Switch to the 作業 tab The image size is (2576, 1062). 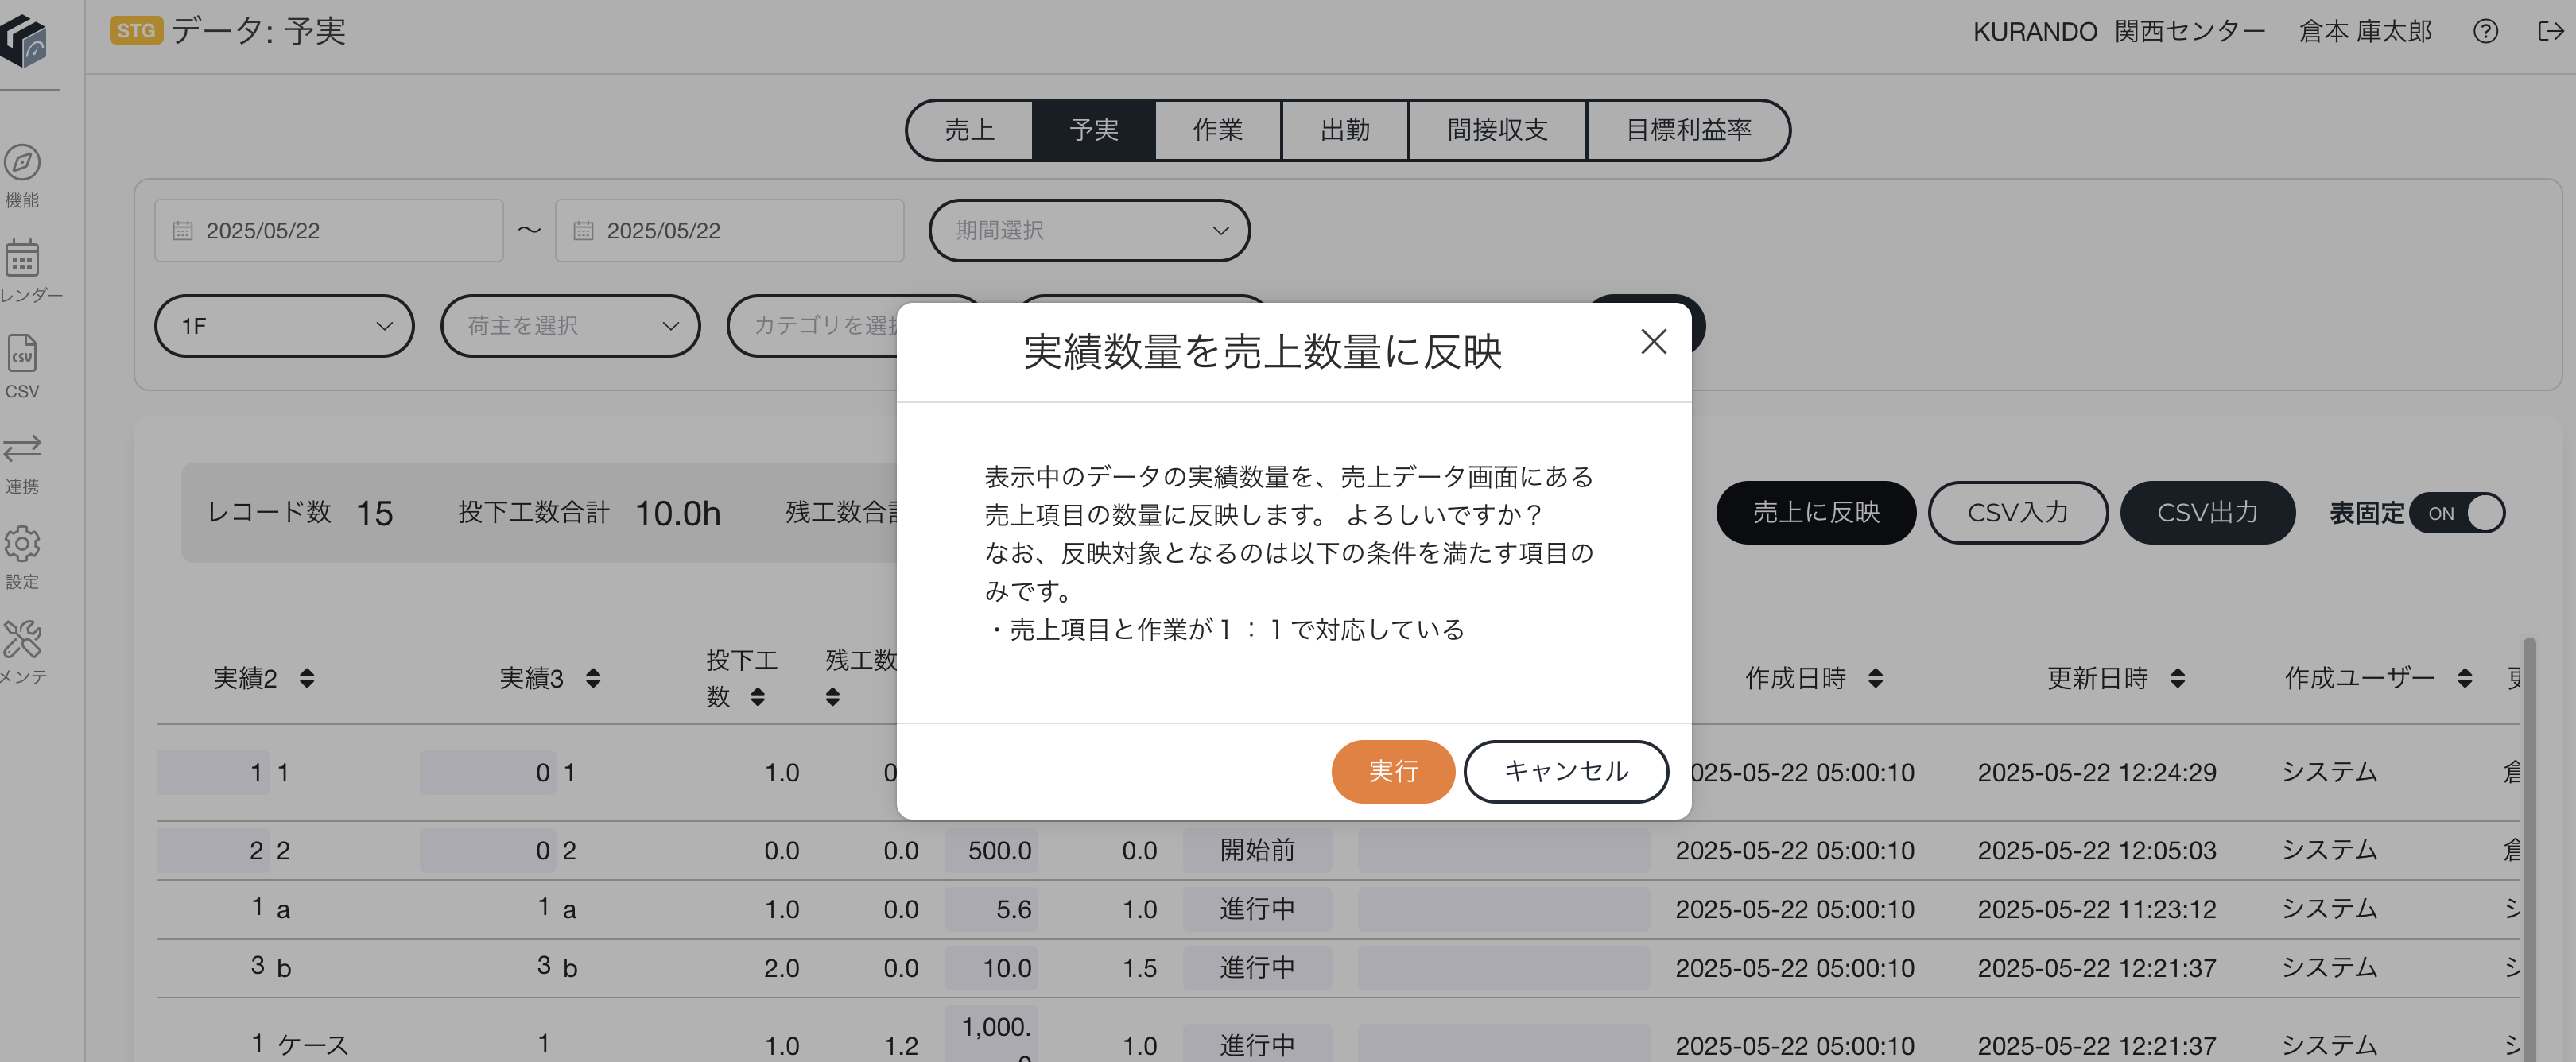click(1218, 130)
